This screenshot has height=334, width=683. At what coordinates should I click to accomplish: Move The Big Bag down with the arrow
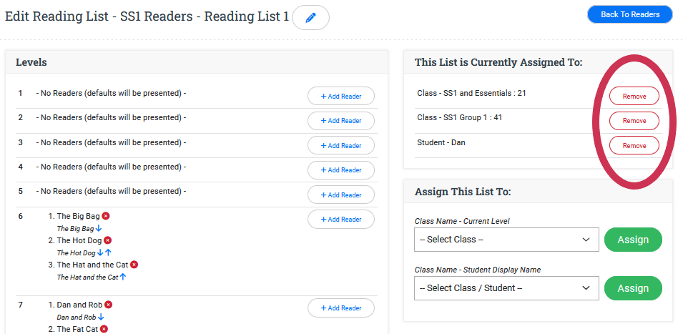tap(99, 229)
